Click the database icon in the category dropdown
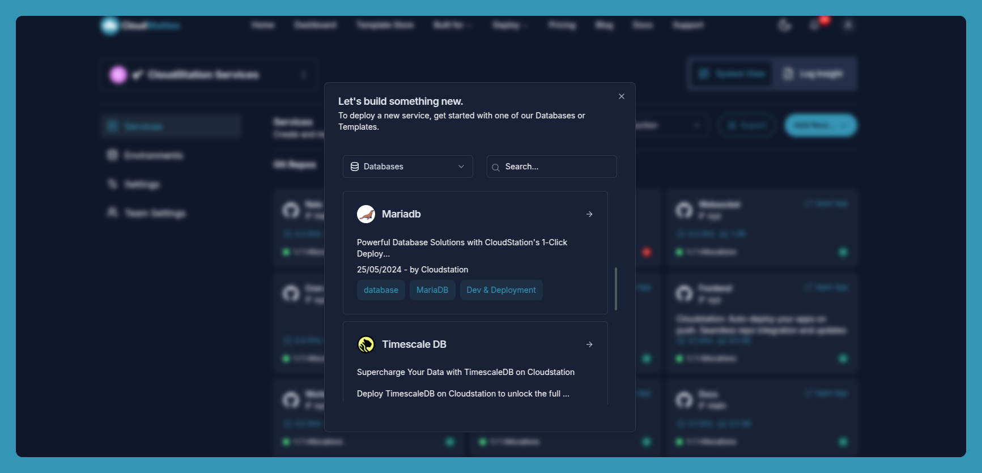982x473 pixels. 355,167
